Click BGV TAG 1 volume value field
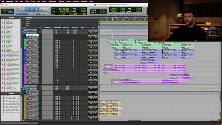Image resolution: width=222 pixels, height=125 pixels. point(91,42)
